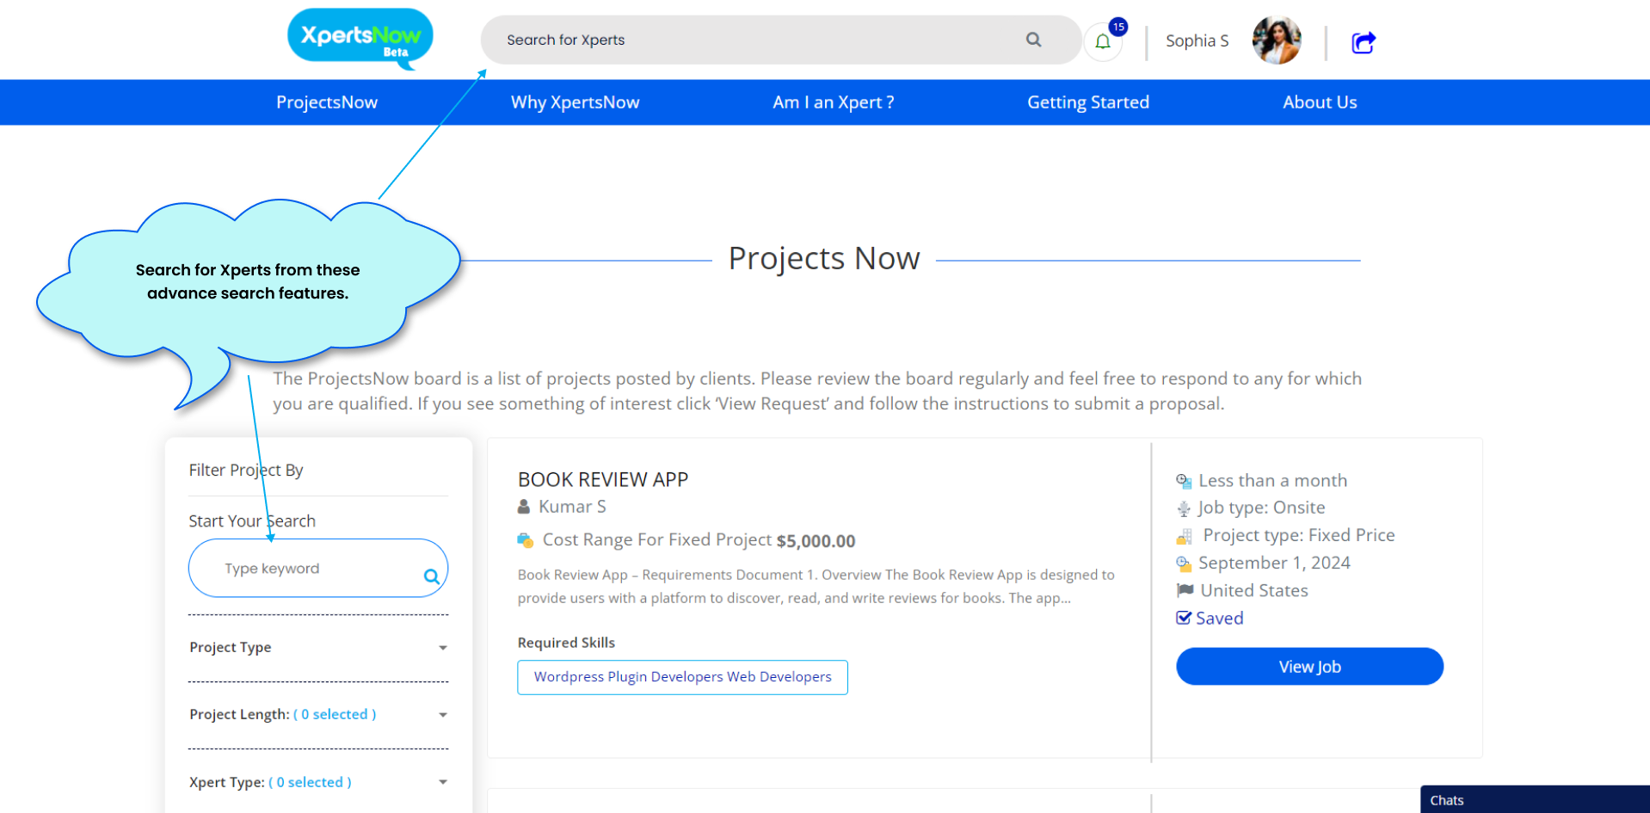Click the Wordpress Plugin Developers Web Developers skill tag
1650x813 pixels.
[682, 677]
